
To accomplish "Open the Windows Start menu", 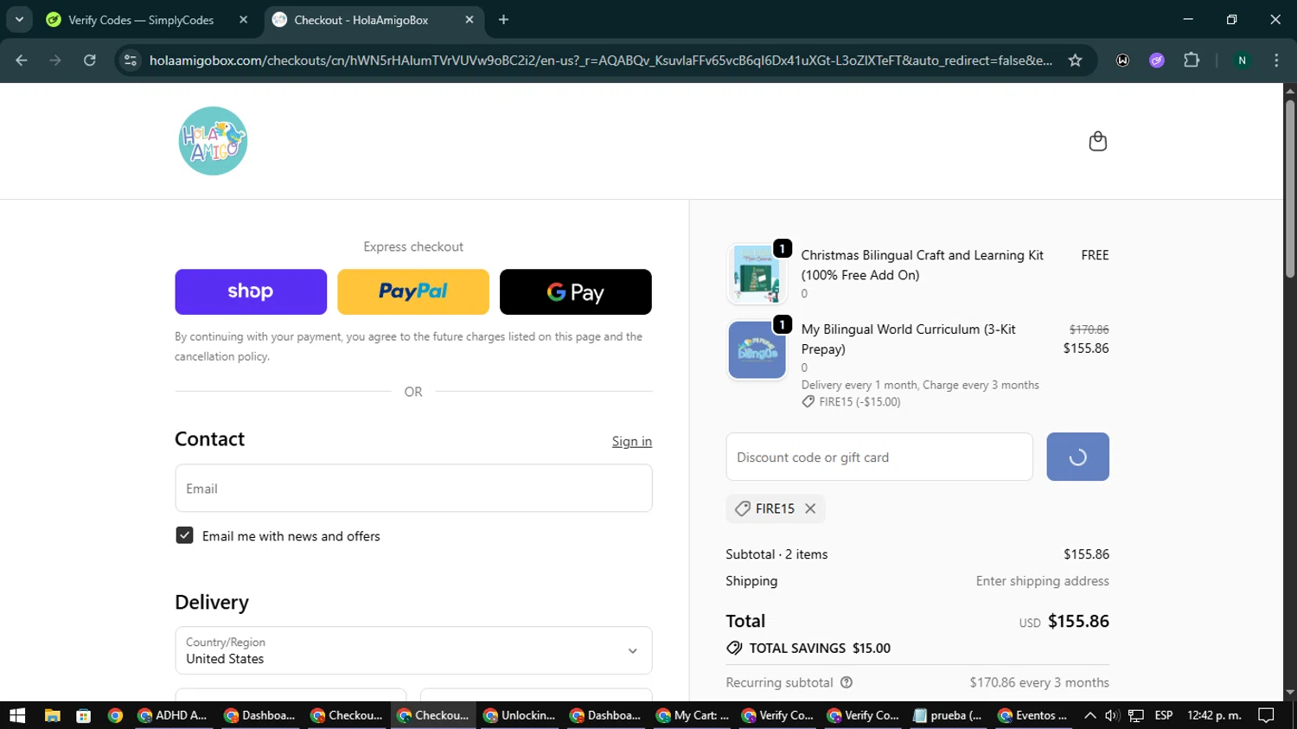I will point(17,715).
